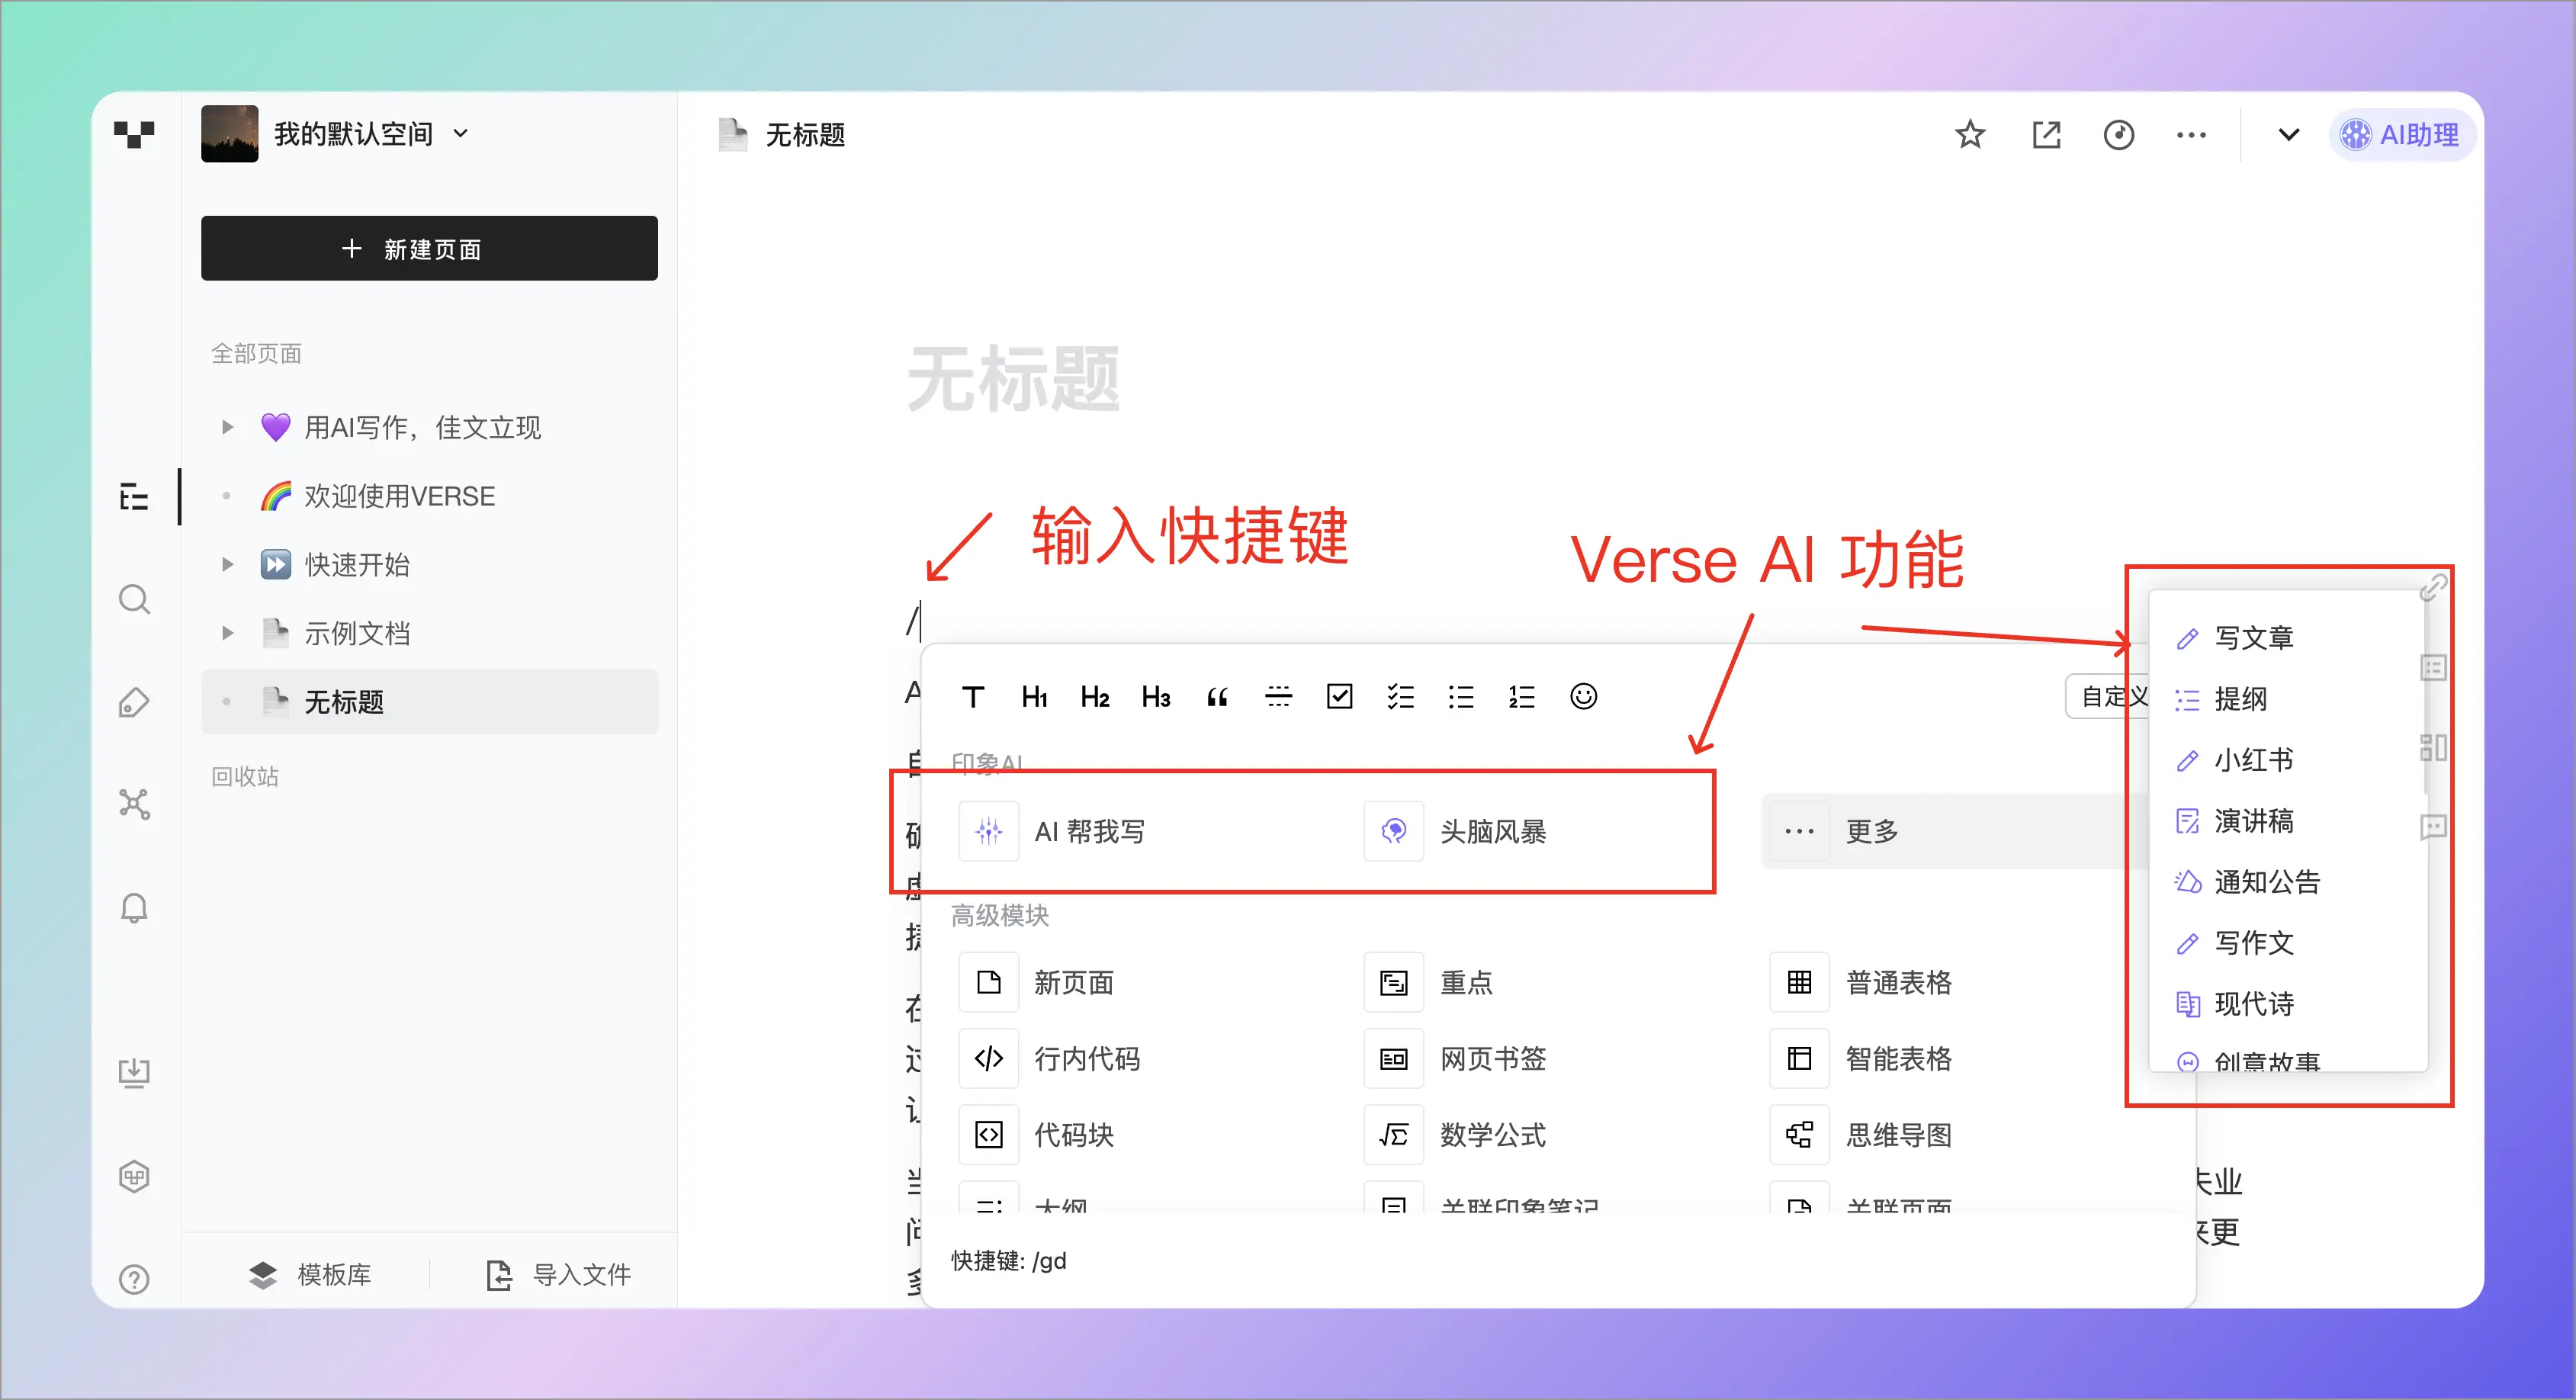Insert 思维导图 mind map block
Image resolution: width=2576 pixels, height=1400 pixels.
pos(1897,1135)
